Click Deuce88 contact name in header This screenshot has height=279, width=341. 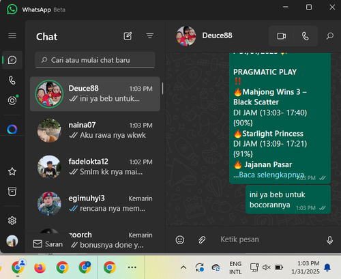pos(217,35)
